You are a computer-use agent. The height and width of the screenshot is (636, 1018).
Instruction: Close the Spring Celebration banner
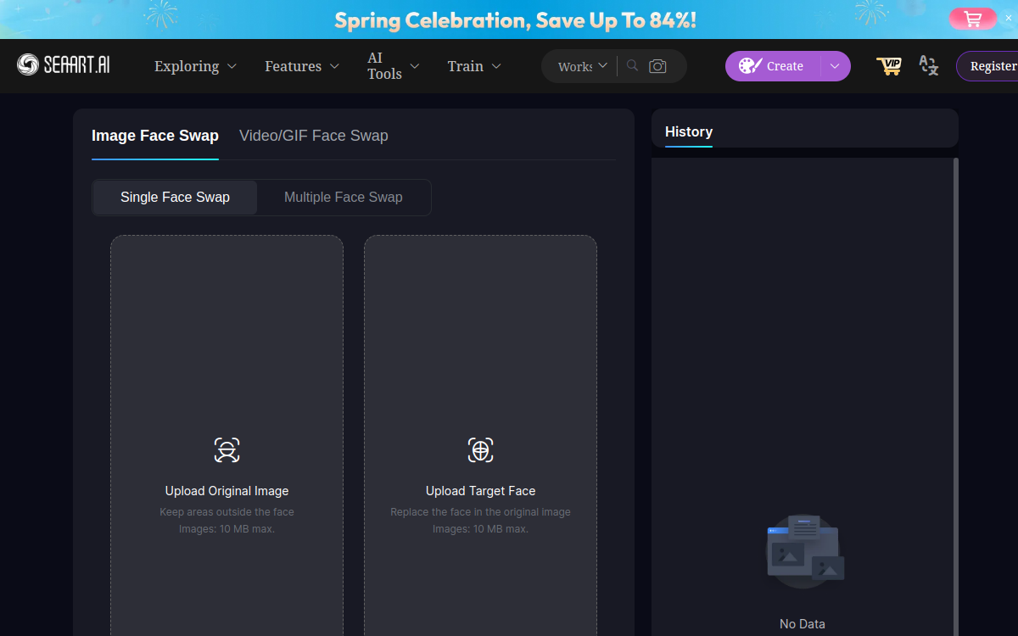pos(1009,18)
